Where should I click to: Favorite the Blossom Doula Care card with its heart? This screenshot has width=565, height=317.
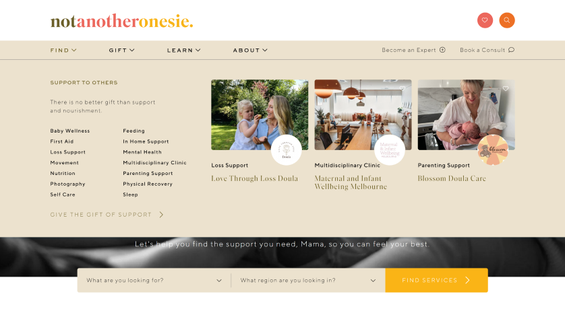(506, 89)
